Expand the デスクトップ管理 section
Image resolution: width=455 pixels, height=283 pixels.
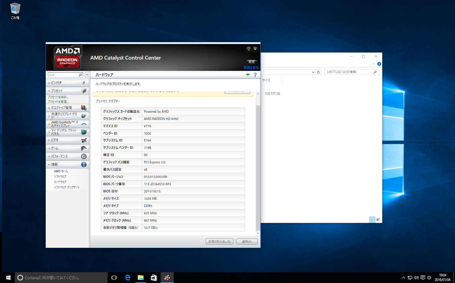pyautogui.click(x=49, y=108)
